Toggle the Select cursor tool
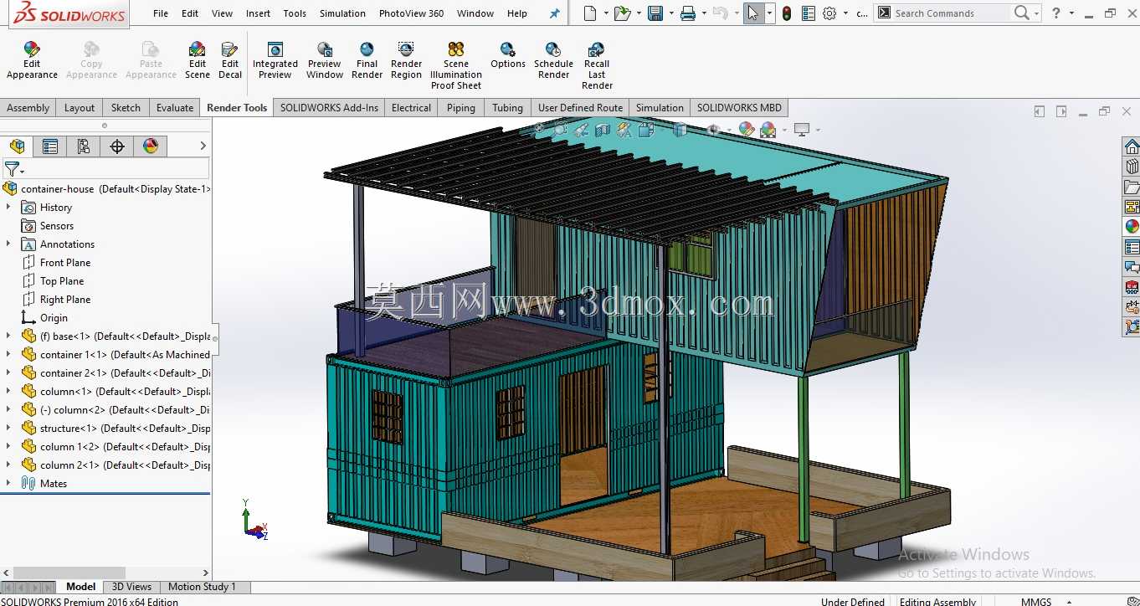The height and width of the screenshot is (606, 1140). [753, 13]
